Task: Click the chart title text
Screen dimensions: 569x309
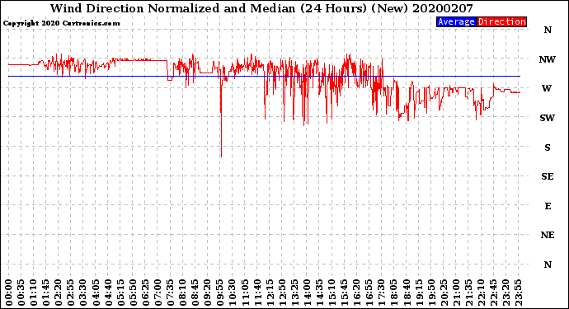Action: point(261,8)
